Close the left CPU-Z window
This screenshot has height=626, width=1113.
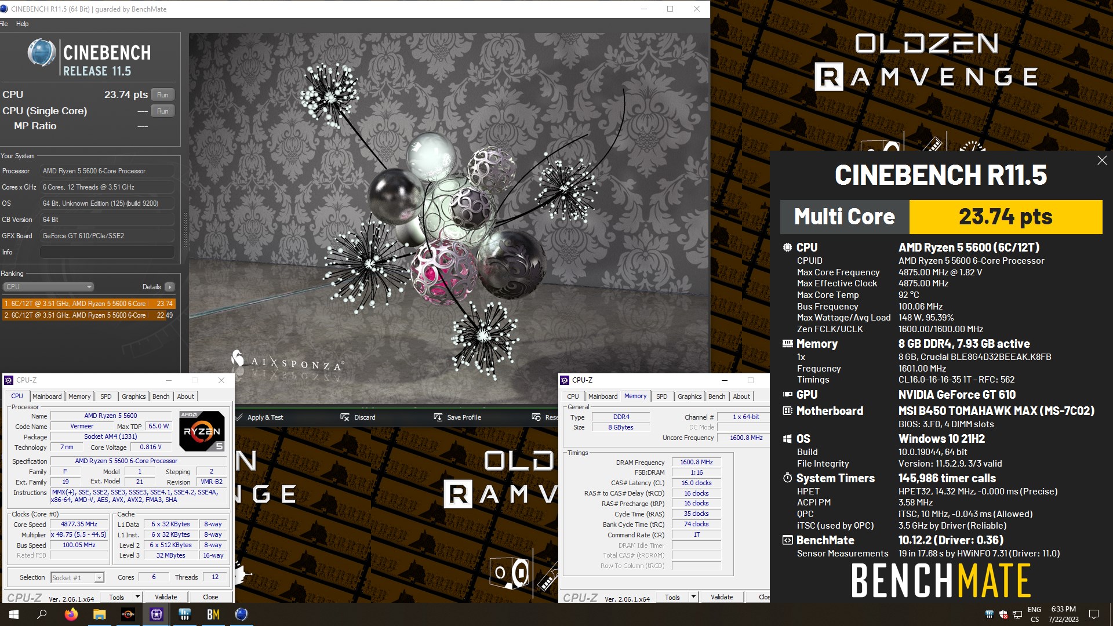pyautogui.click(x=221, y=380)
